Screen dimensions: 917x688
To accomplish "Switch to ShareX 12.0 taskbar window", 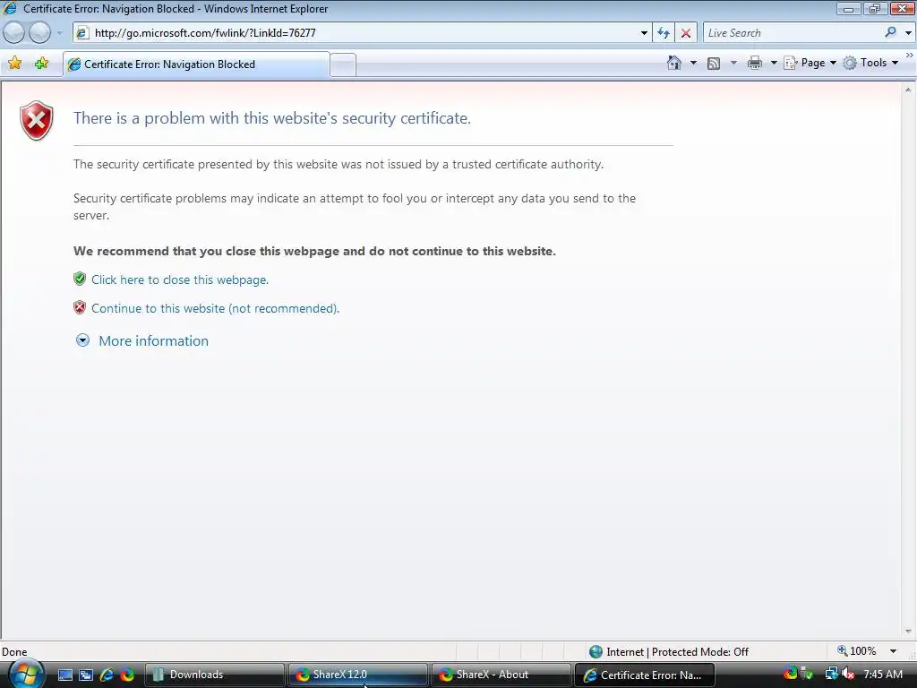I will click(358, 675).
